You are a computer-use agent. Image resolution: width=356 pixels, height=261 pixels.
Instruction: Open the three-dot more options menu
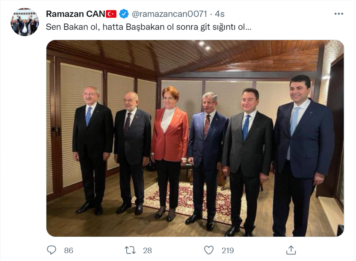339,14
